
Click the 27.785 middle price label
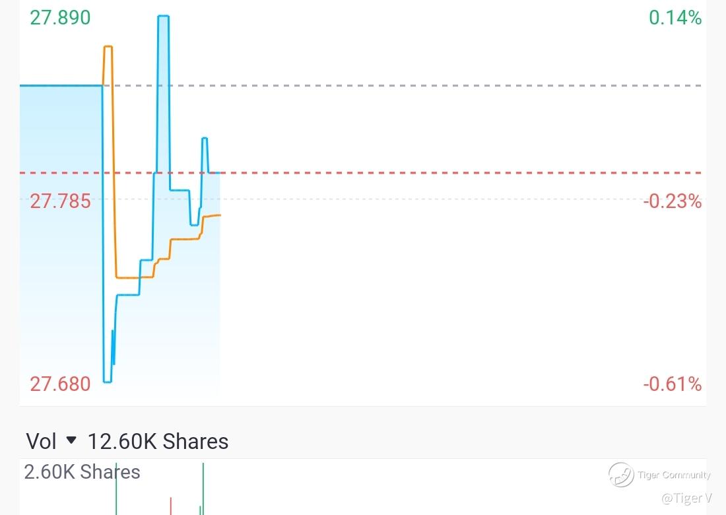click(x=60, y=201)
